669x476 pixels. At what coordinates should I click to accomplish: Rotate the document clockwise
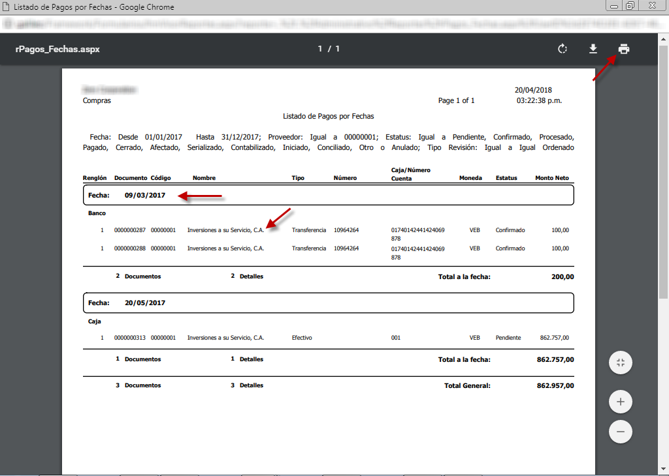tap(562, 49)
